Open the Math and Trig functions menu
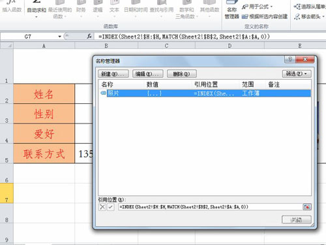The height and width of the screenshot is (245, 326). tap(186, 10)
